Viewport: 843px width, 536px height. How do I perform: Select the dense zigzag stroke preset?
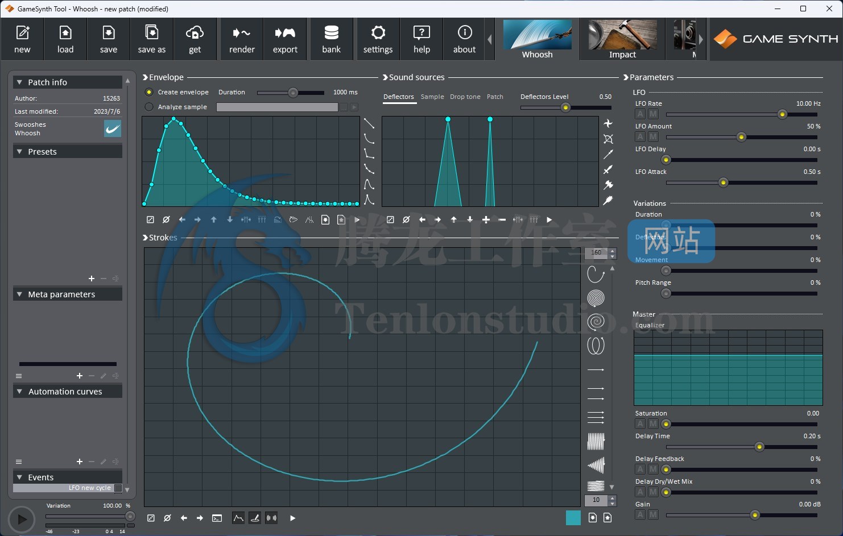coord(596,442)
